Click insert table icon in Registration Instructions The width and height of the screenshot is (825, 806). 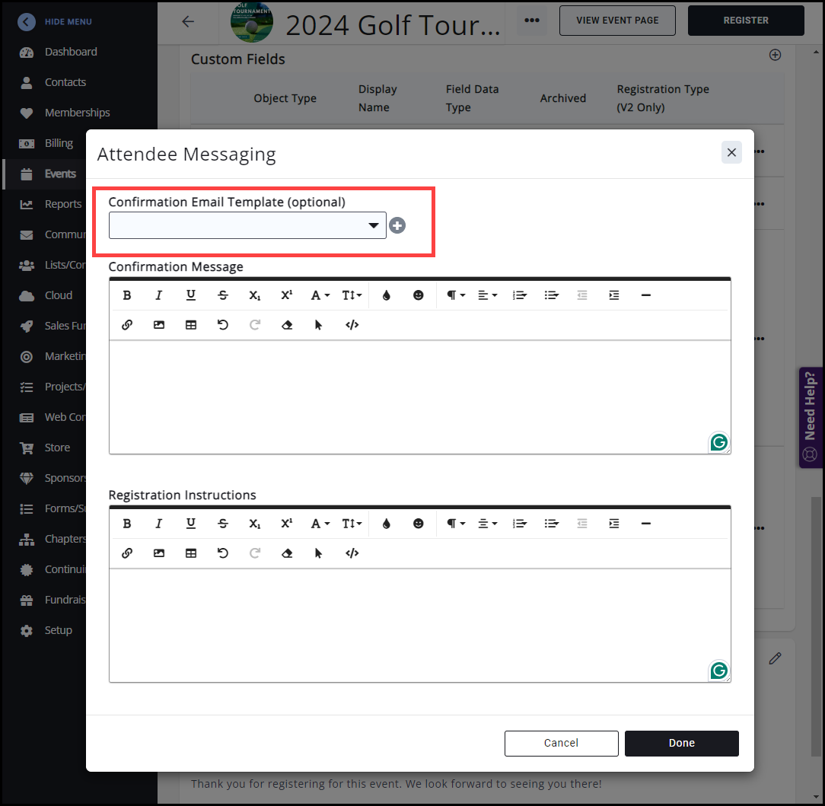(x=191, y=553)
